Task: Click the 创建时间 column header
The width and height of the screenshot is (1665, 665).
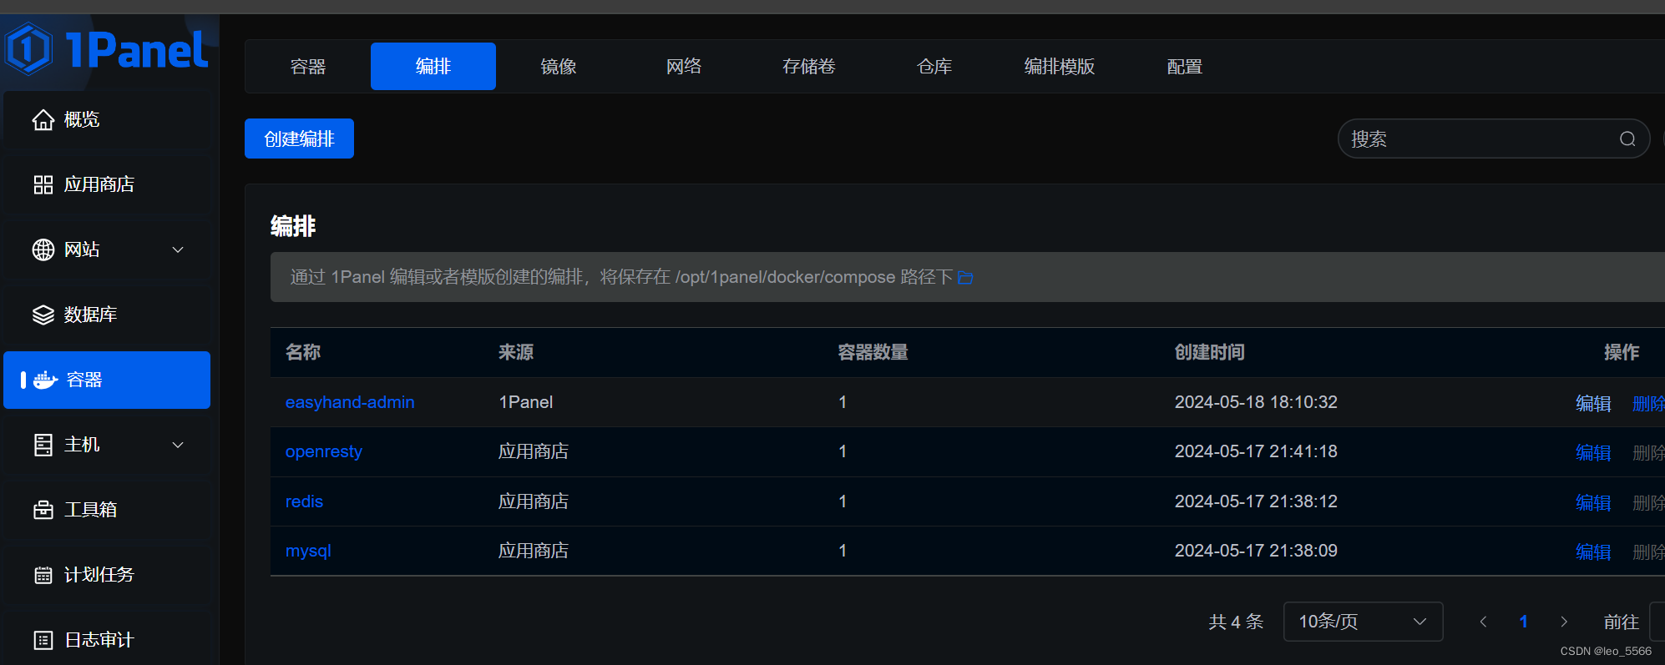Action: [1210, 352]
